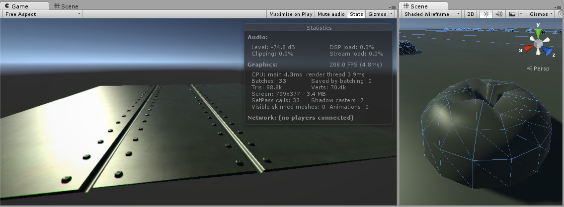Toggle scene lighting sun icon
The height and width of the screenshot is (207, 564).
click(487, 14)
